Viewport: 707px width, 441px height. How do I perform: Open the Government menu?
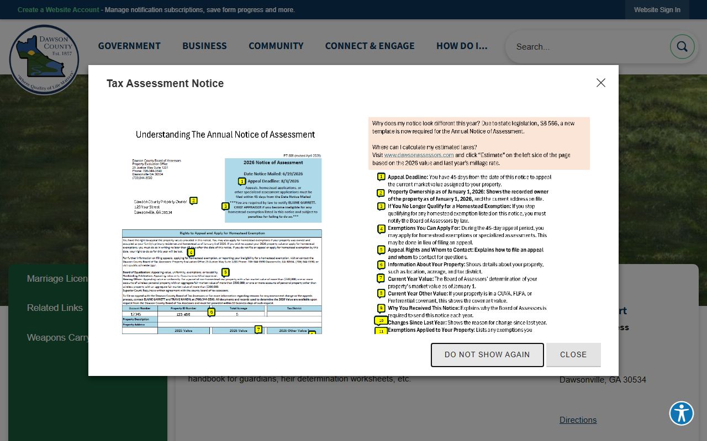pos(129,46)
